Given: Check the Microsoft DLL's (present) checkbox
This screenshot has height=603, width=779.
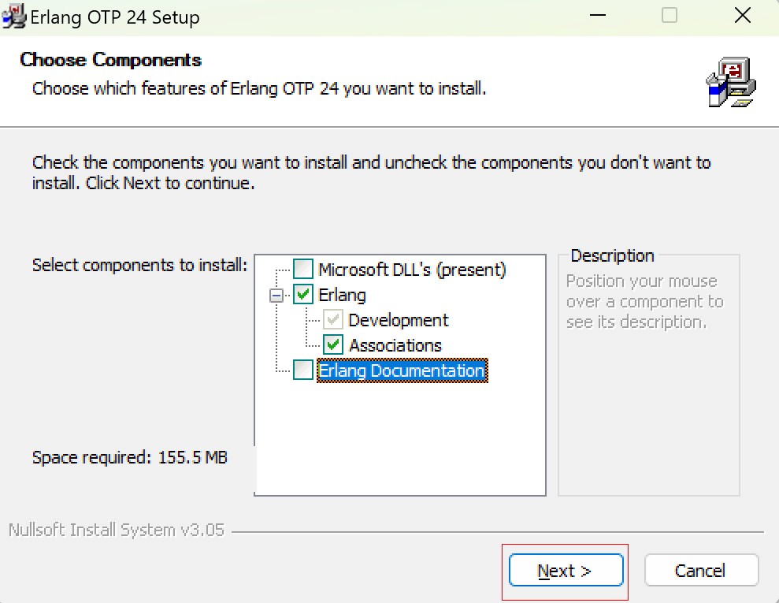Looking at the screenshot, I should coord(303,269).
